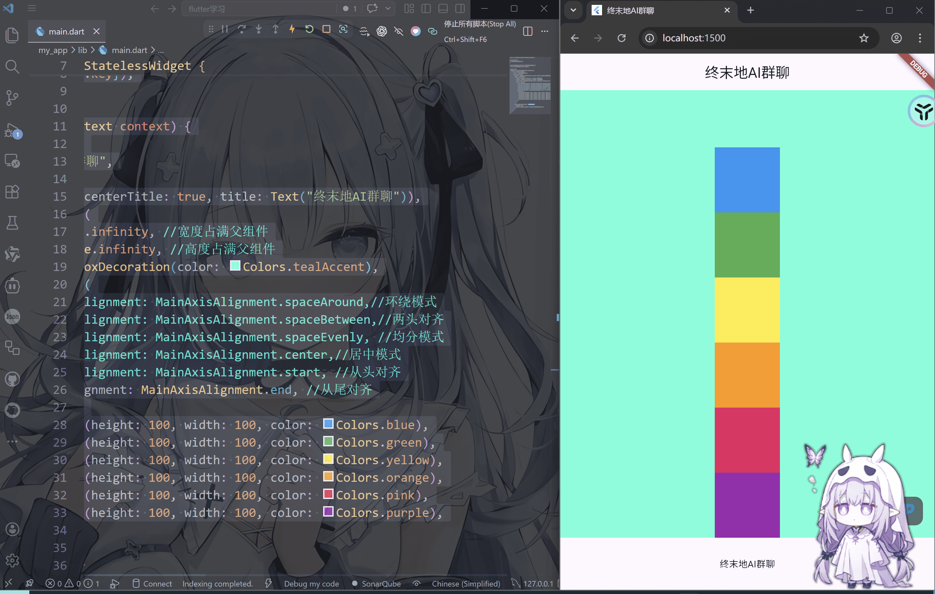Toggle the secondary side bar layout
The image size is (935, 594).
[x=460, y=8]
